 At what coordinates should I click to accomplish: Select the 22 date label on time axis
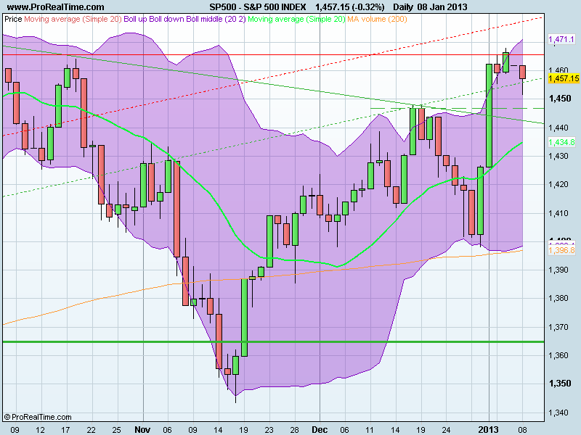(92, 430)
